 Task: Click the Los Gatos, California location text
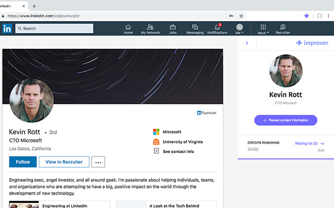pos(30,149)
